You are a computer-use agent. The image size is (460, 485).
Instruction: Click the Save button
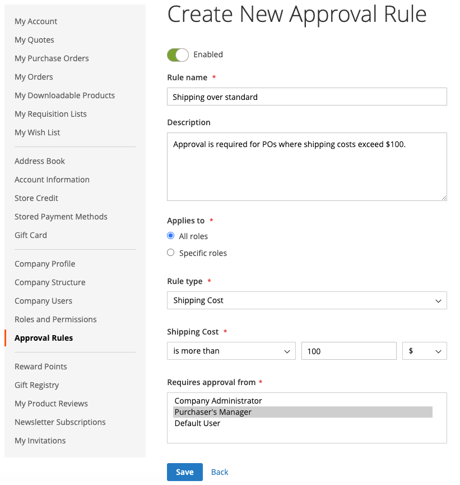pos(184,472)
